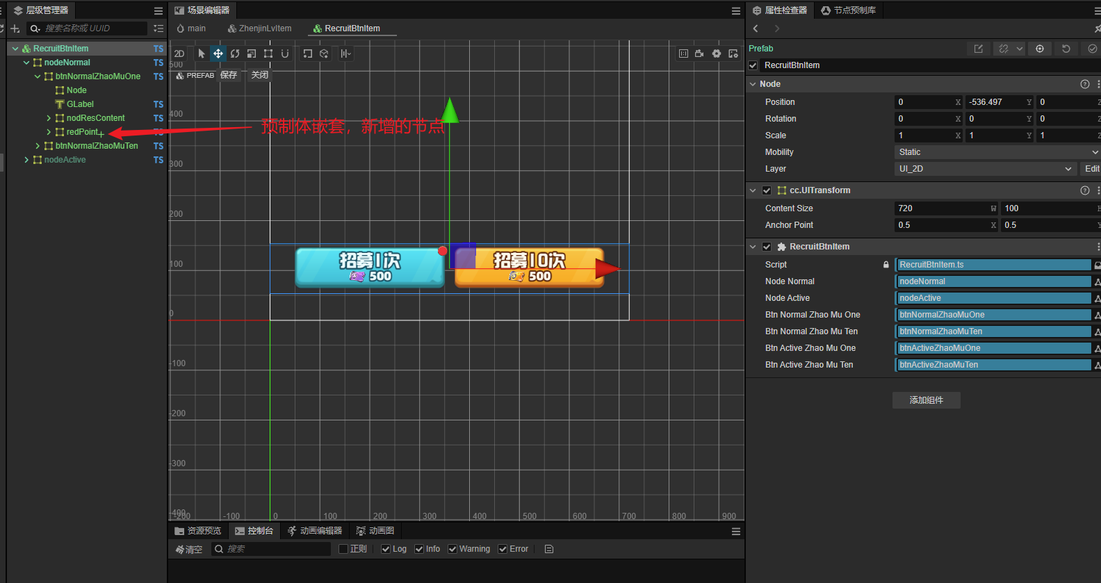Click the console search input field
1101x583 pixels.
[271, 549]
